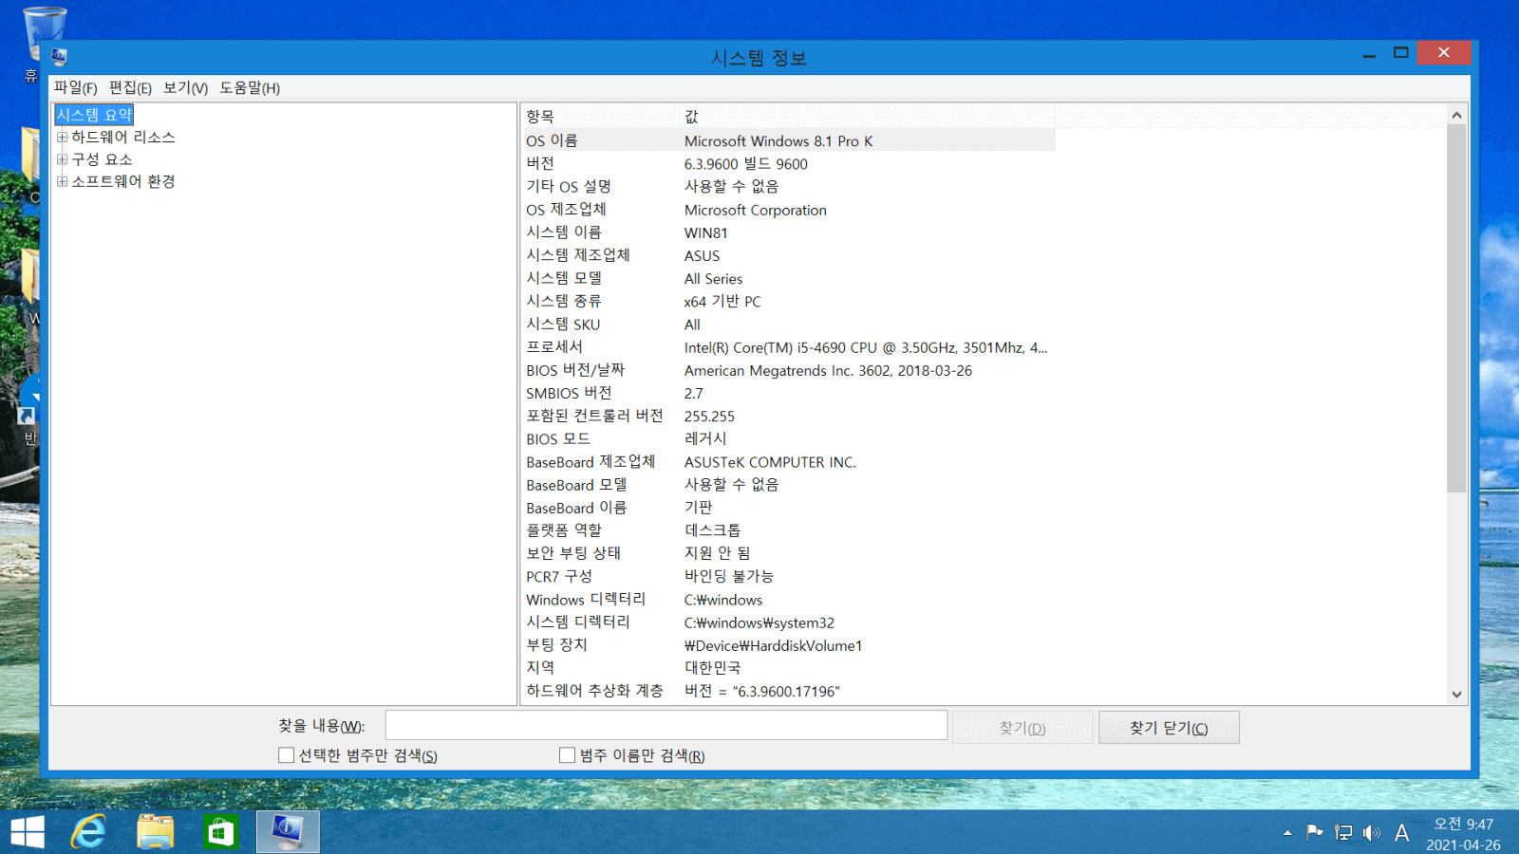This screenshot has height=854, width=1519.
Task: Select 소프트웨어 환경 tree label
Action: 123,181
